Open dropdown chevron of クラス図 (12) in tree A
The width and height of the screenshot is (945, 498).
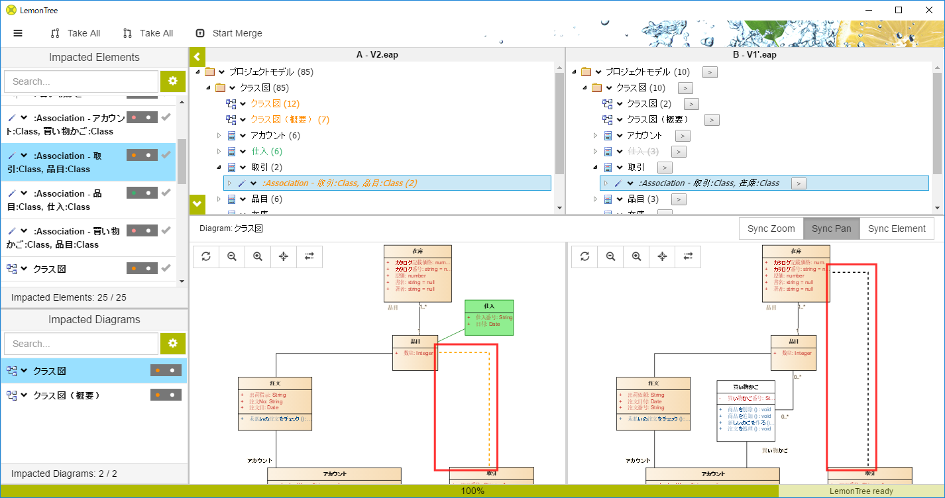243,103
